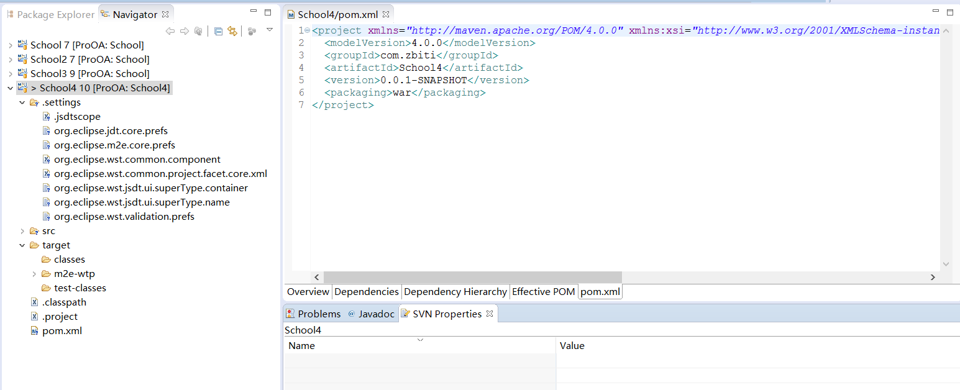This screenshot has width=960, height=390.
Task: Maximize the Navigator panel
Action: [x=268, y=12]
